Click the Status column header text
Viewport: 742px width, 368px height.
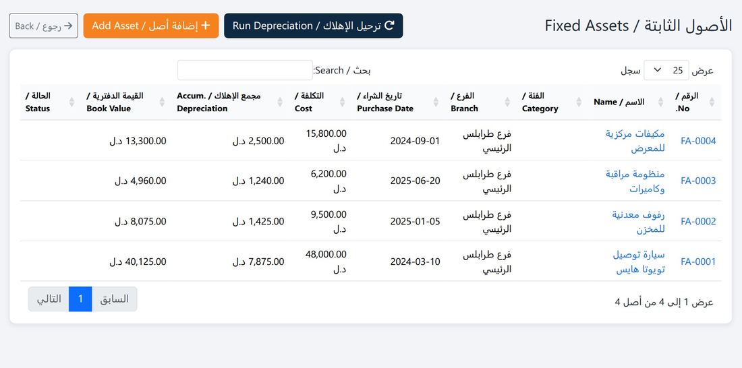38,102
